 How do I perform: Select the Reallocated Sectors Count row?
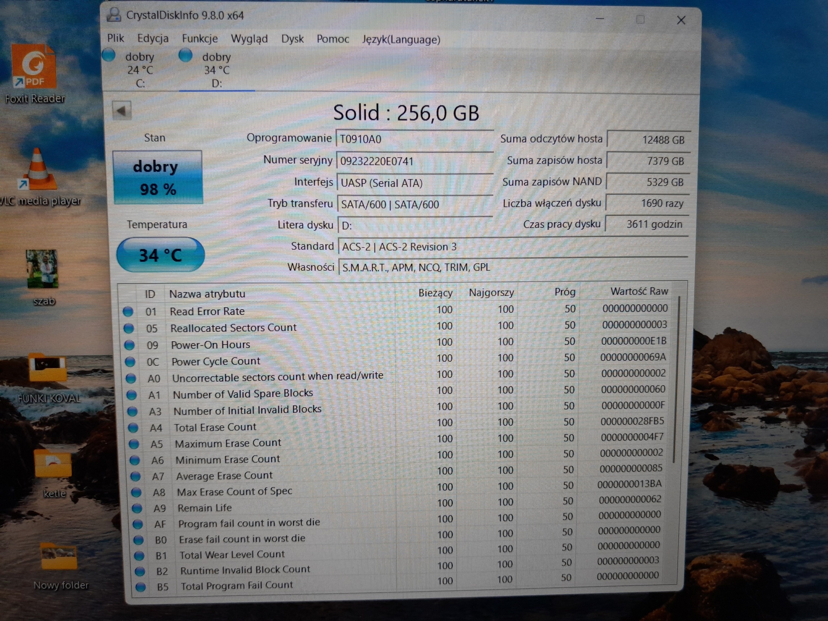point(233,328)
